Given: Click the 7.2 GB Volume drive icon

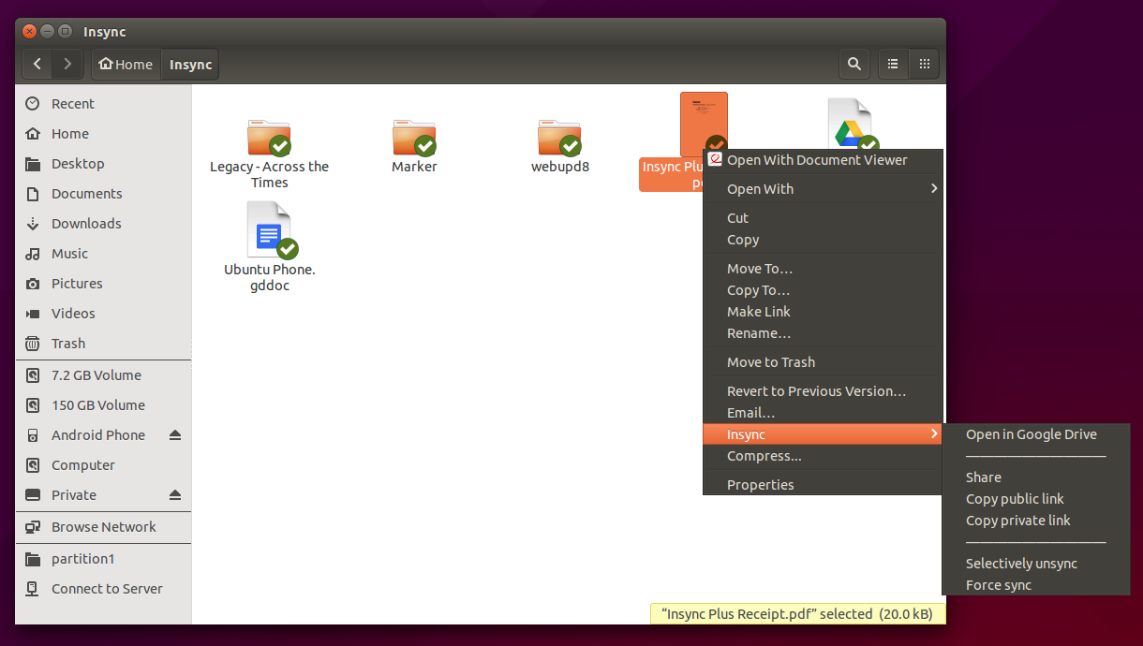Looking at the screenshot, I should click(x=33, y=375).
